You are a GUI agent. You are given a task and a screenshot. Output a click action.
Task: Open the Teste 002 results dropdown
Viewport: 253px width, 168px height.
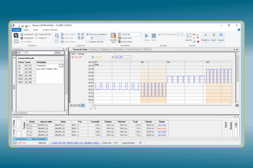point(140,34)
